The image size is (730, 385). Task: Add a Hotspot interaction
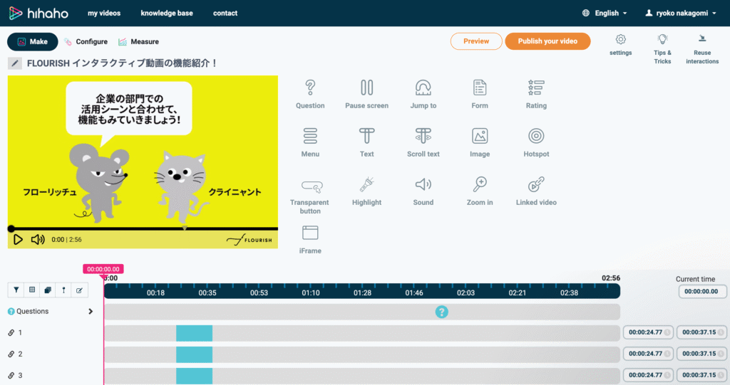536,143
